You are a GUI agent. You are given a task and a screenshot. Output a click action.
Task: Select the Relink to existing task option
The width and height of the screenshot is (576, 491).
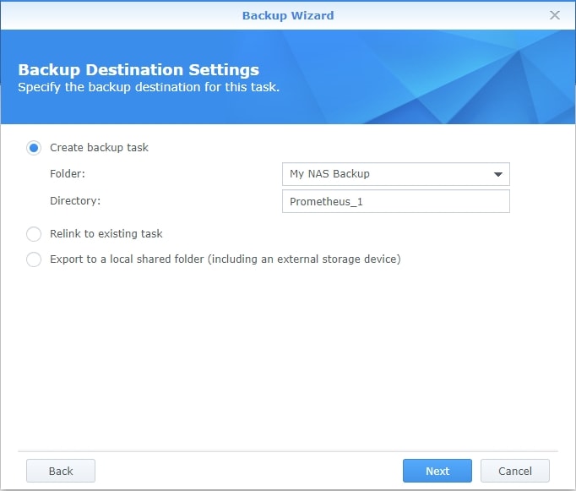(34, 234)
